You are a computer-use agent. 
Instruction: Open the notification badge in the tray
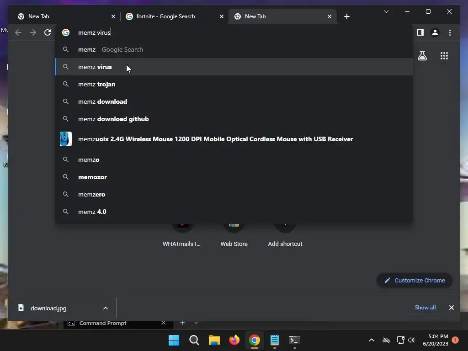click(x=455, y=340)
